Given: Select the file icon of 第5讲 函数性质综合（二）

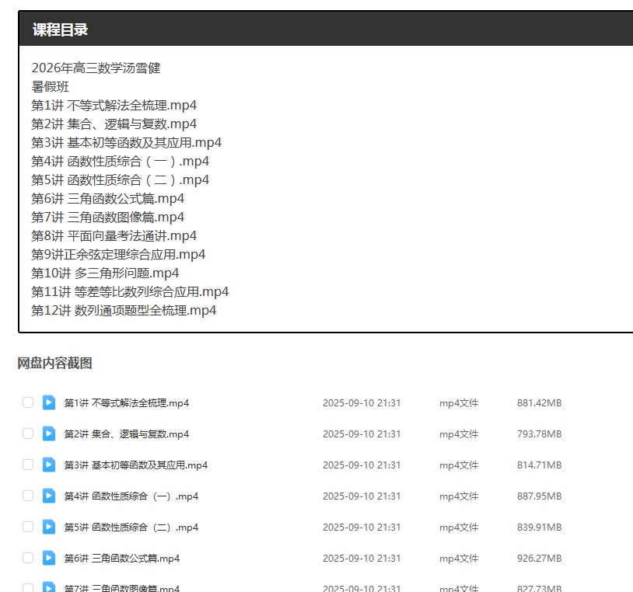Looking at the screenshot, I should tap(49, 527).
